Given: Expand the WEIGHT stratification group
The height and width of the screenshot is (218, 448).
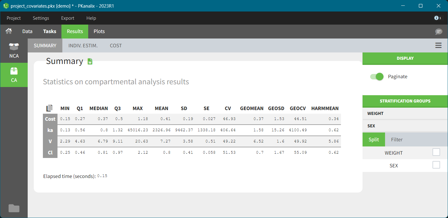Looking at the screenshot, I should (405, 113).
